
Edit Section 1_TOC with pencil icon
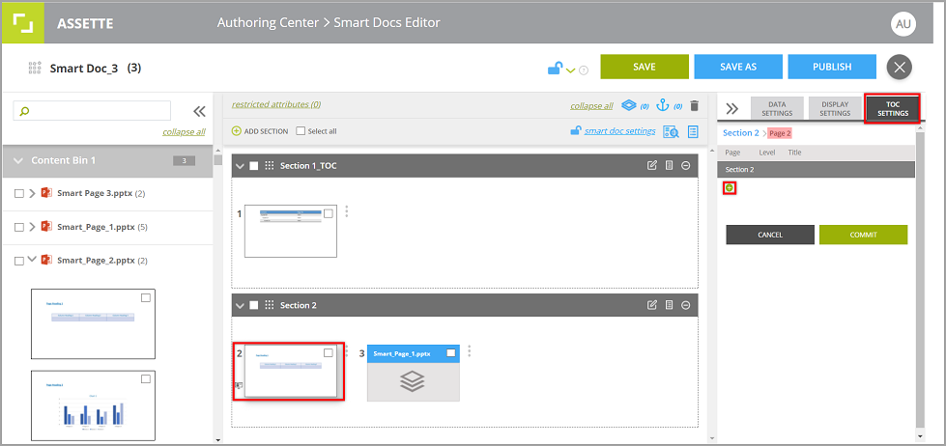[x=651, y=165]
